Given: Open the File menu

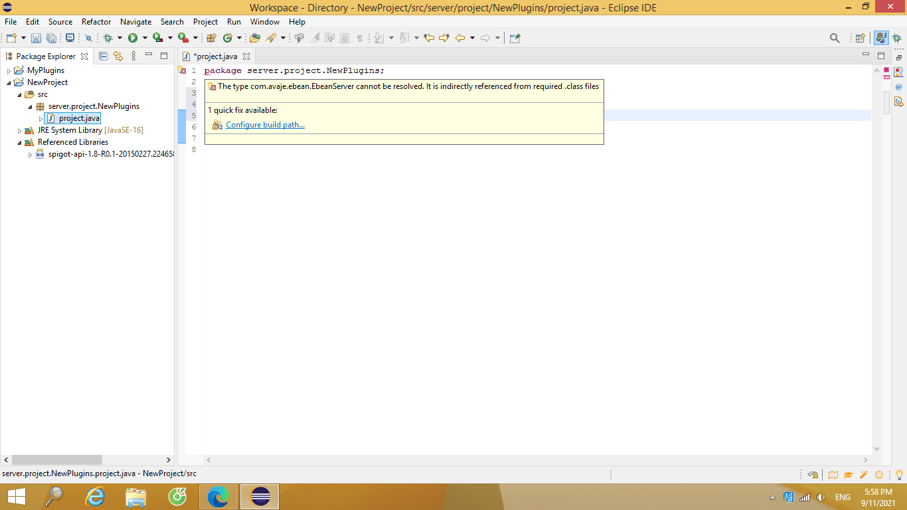Looking at the screenshot, I should pos(11,22).
